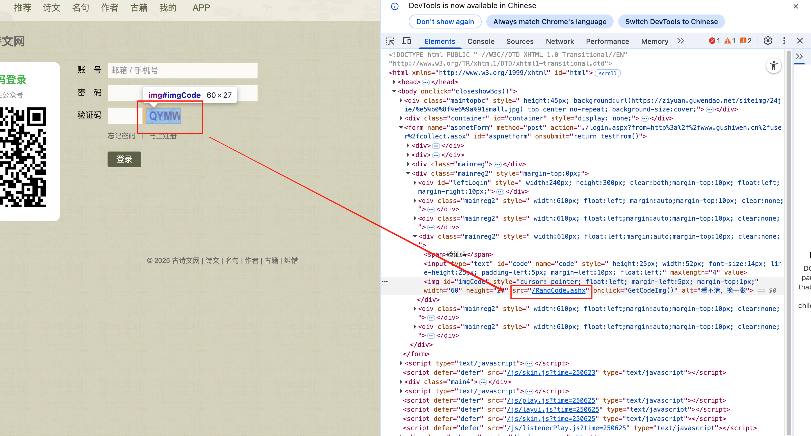The image size is (811, 436).
Task: Click 纠错 footer link
Action: 291,261
